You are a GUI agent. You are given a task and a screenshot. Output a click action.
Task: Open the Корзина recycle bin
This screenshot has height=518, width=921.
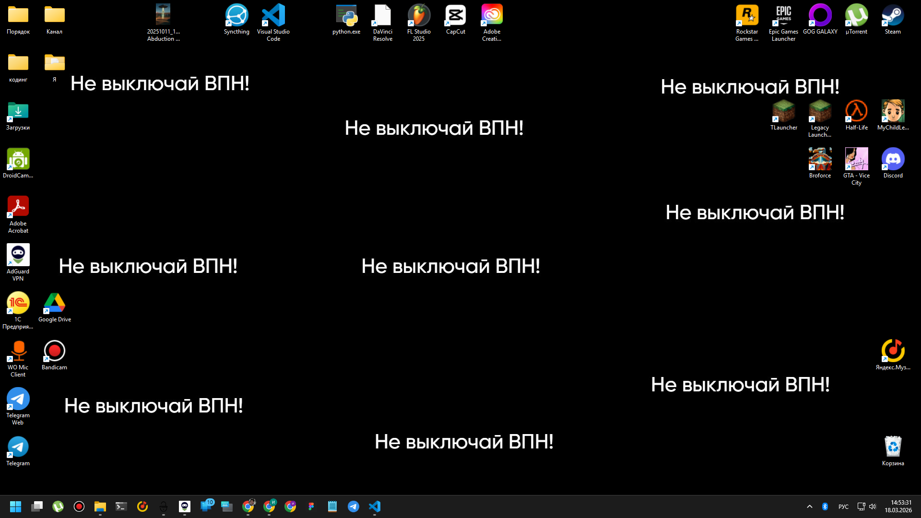pos(893,447)
